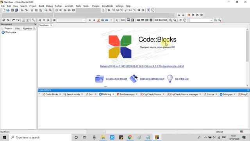Redo action using toolbar icon
Image resolution: width=250 pixels, height=141 pixels.
tap(26, 10)
